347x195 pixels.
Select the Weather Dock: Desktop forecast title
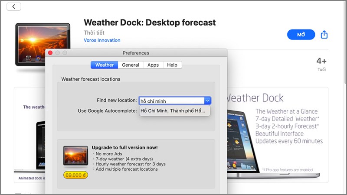[x=150, y=23]
